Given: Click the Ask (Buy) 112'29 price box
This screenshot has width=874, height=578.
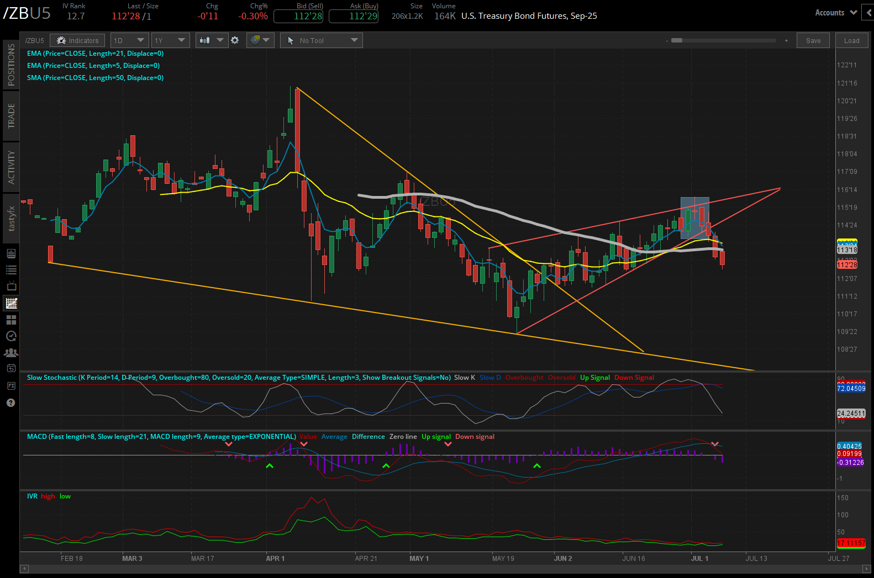Looking at the screenshot, I should click(354, 16).
